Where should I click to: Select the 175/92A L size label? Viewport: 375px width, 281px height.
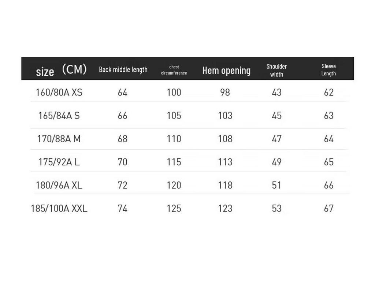pos(59,162)
